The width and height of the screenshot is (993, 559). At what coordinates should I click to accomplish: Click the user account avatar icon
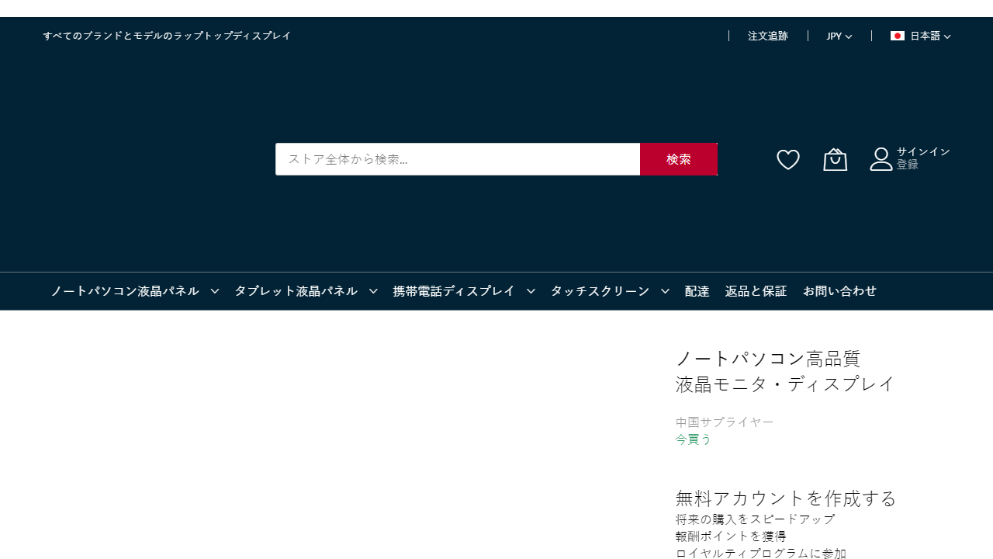point(881,159)
